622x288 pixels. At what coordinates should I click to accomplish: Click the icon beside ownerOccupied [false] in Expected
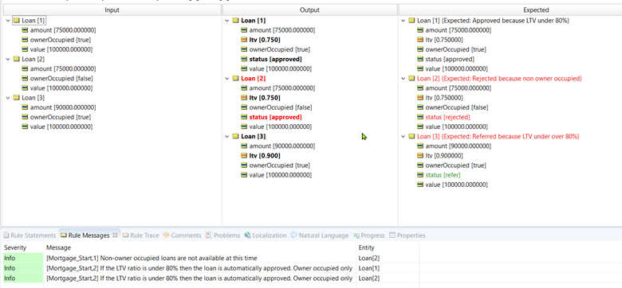420,107
